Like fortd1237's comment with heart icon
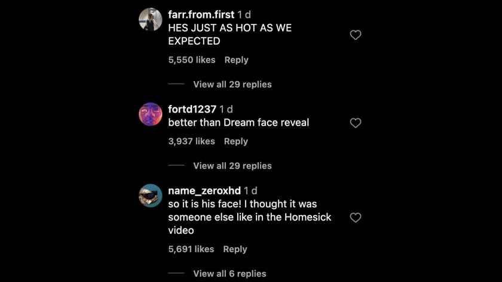The width and height of the screenshot is (502, 282). (355, 123)
